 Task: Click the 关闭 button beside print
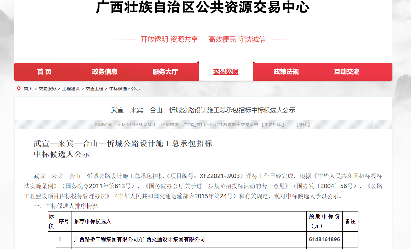[x=303, y=124]
